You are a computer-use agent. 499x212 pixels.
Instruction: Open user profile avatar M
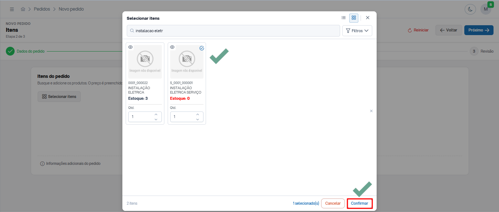tap(485, 10)
